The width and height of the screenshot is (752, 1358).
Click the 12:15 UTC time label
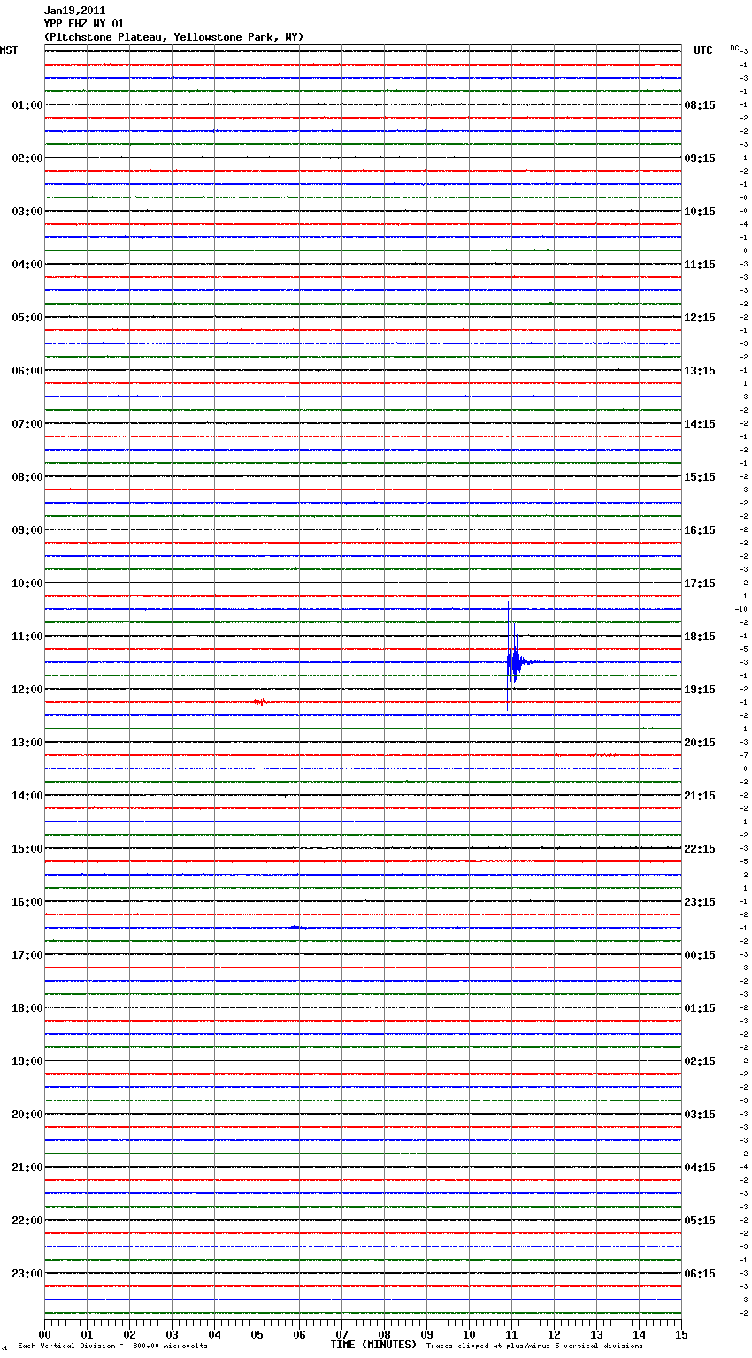700,318
